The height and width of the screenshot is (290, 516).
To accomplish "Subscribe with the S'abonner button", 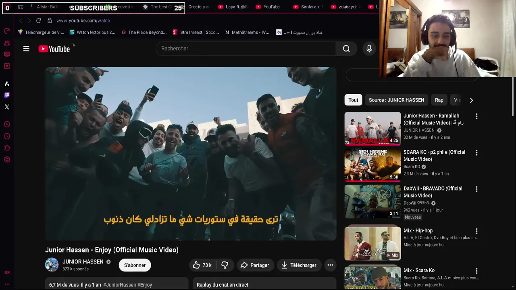I will 135,265.
